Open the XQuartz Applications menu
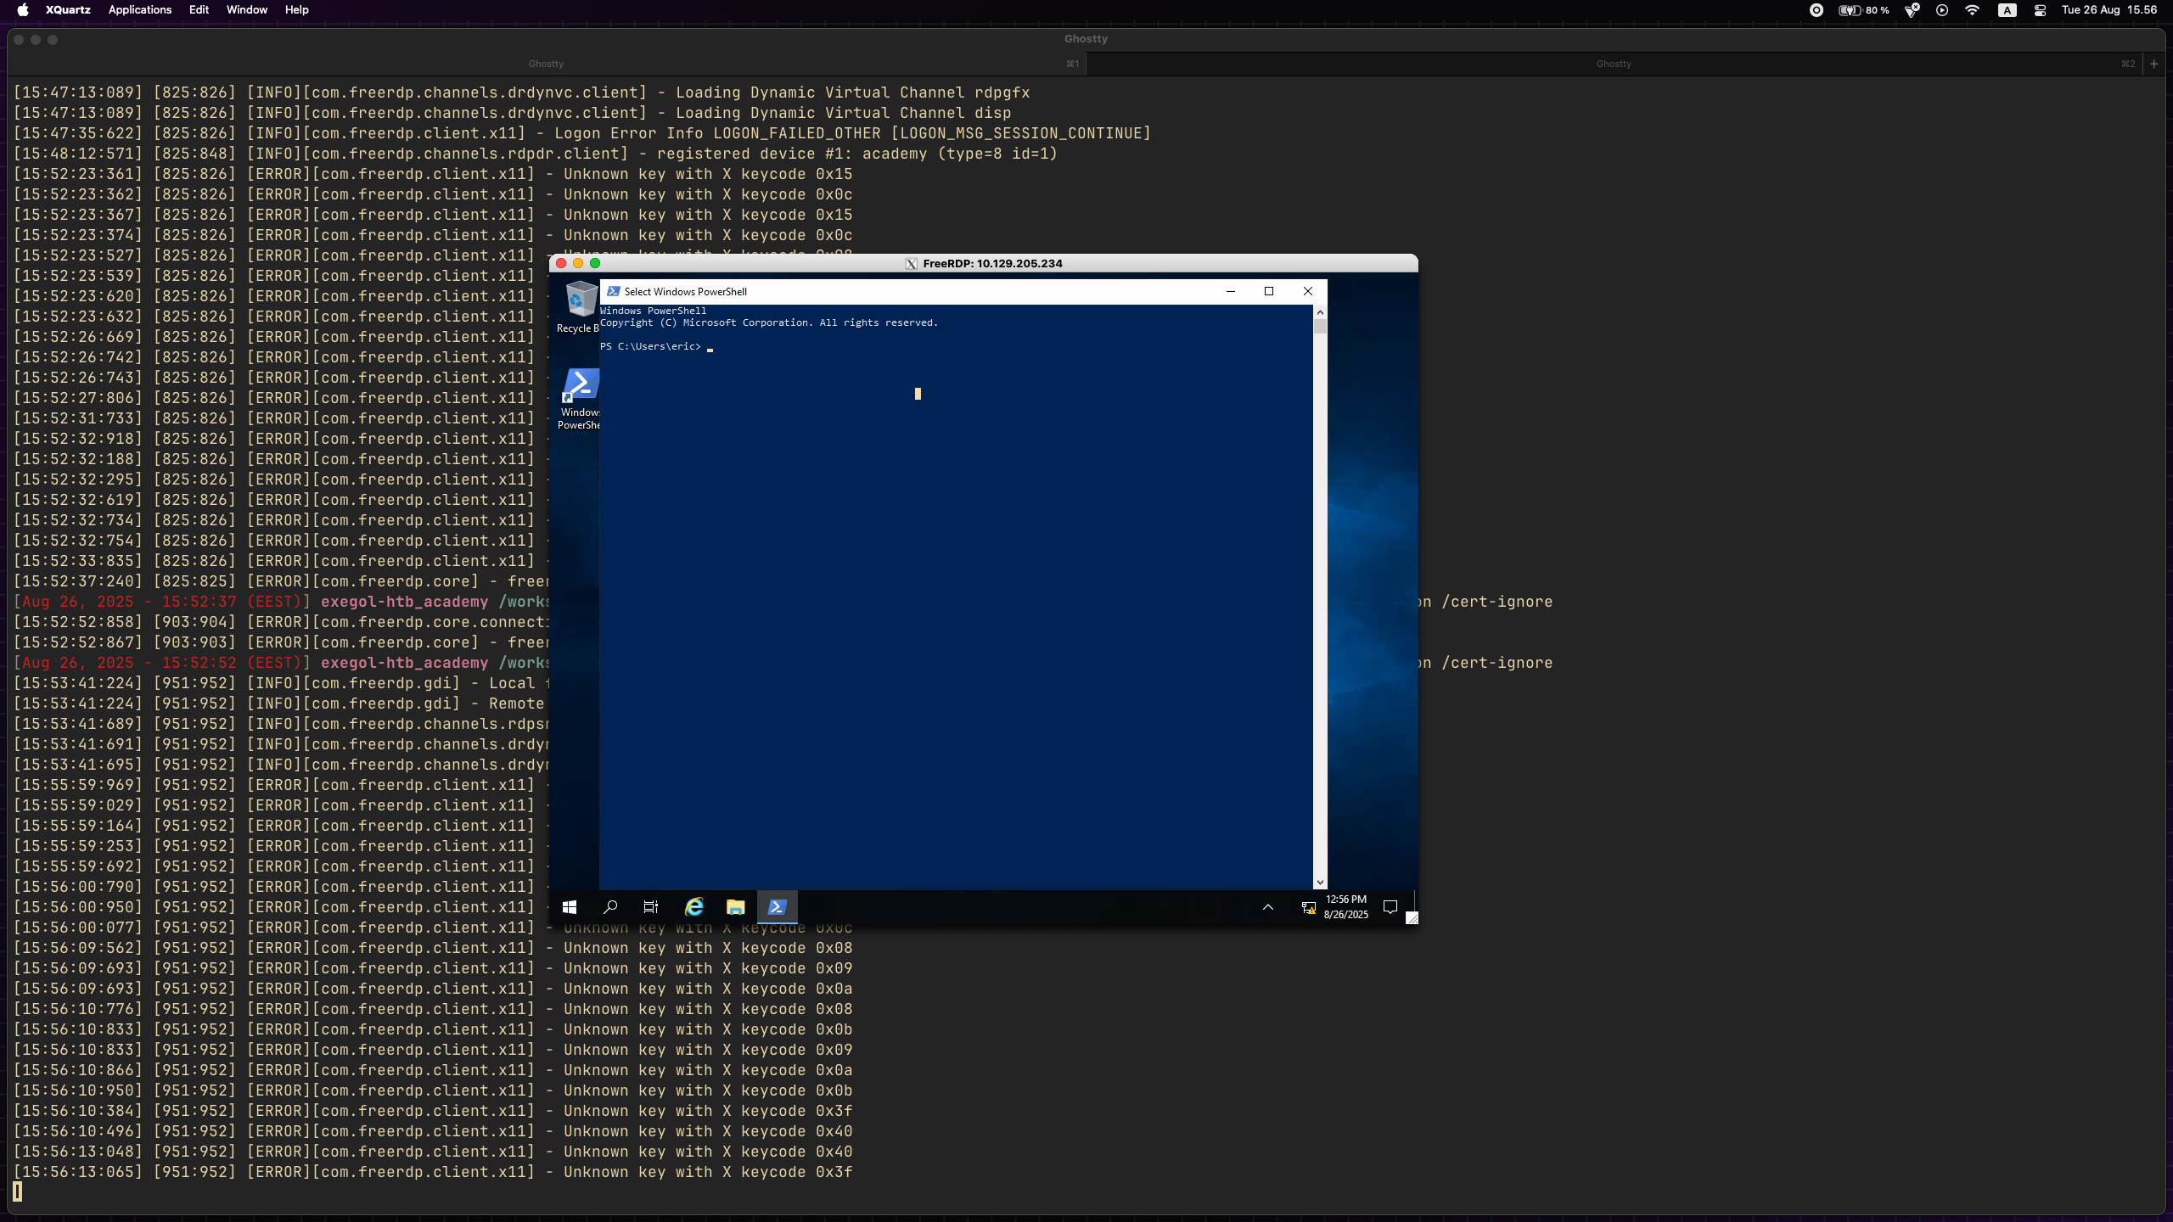This screenshot has width=2173, height=1222. [x=139, y=10]
